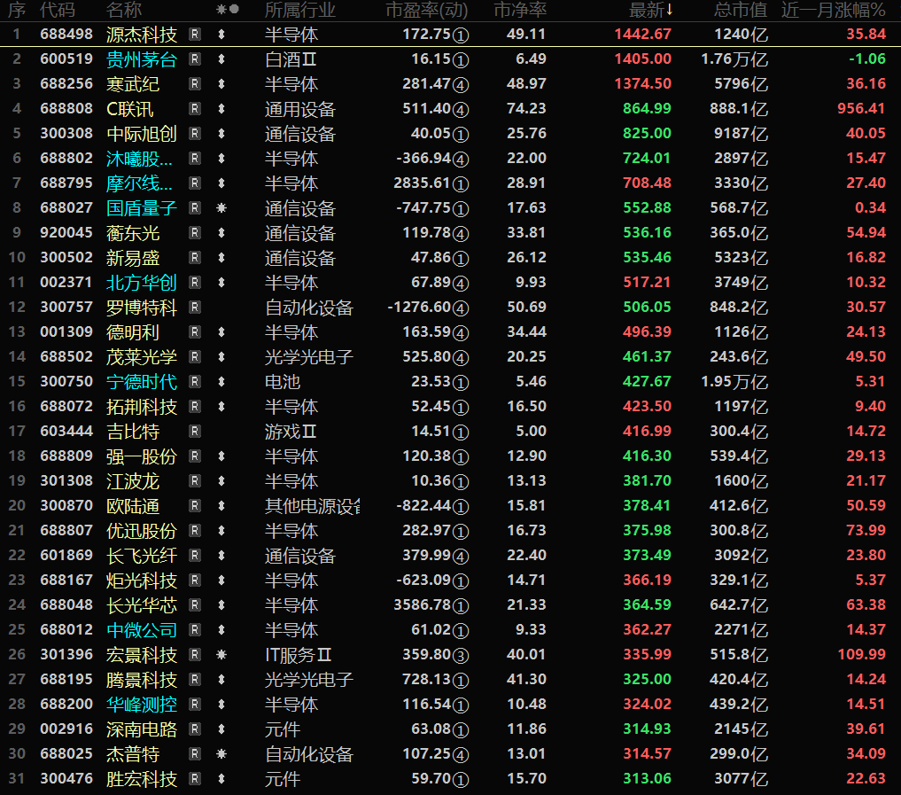
Task: Click the 市净率 column header
Action: click(x=520, y=10)
